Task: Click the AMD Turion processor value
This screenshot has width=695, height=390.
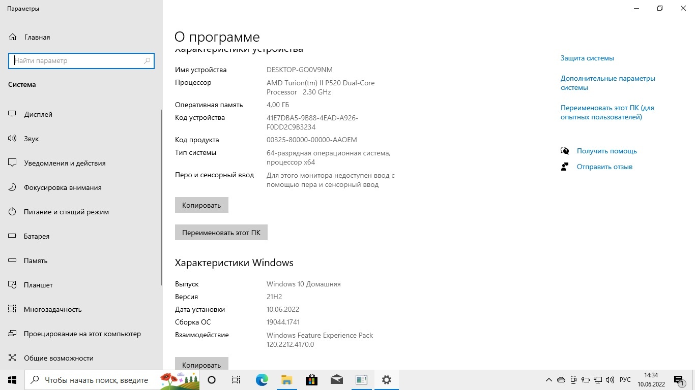Action: point(321,87)
